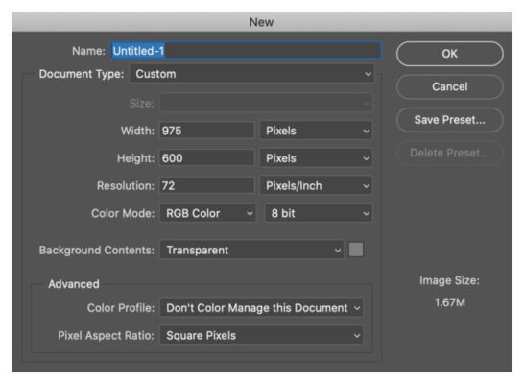Open the Width units dropdown
The height and width of the screenshot is (384, 524).
click(x=316, y=131)
